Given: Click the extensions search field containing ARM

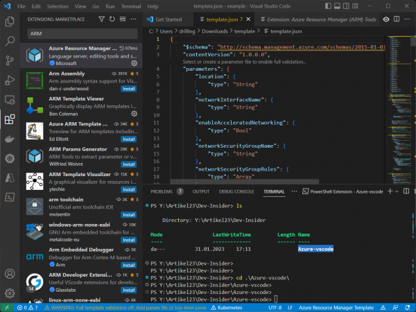Looking at the screenshot, I should coord(83,34).
